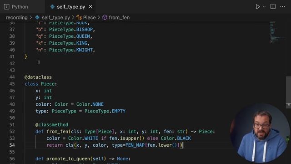This screenshot has width=291, height=164.
Task: Click line number 44 in gutter
Action: [12, 77]
